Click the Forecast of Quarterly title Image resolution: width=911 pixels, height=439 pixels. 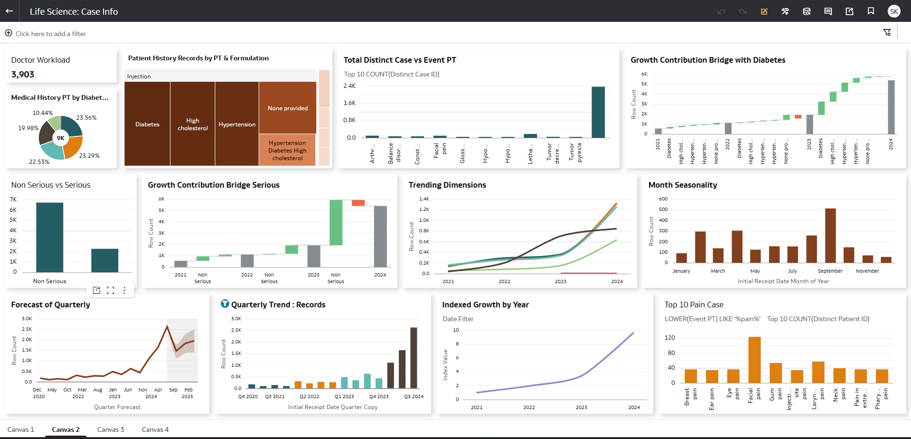tap(50, 305)
